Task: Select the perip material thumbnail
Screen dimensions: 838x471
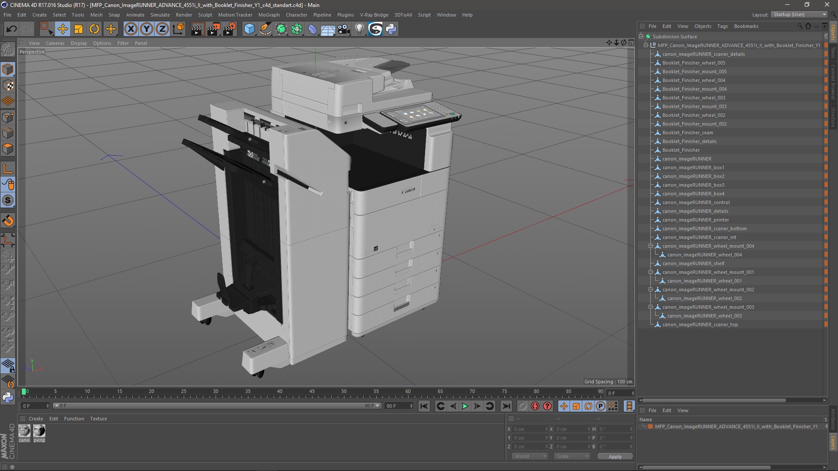Action: pyautogui.click(x=39, y=431)
